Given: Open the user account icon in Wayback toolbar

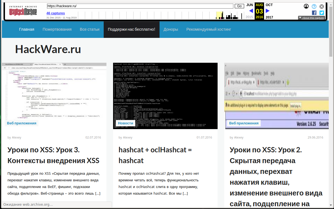Looking at the screenshot, I should point(306,6).
